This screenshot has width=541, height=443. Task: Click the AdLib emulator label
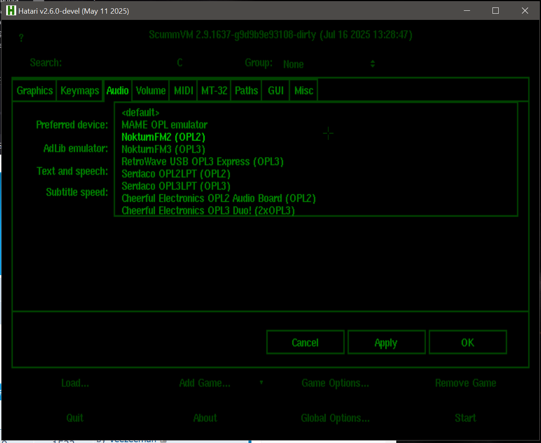[x=76, y=148]
